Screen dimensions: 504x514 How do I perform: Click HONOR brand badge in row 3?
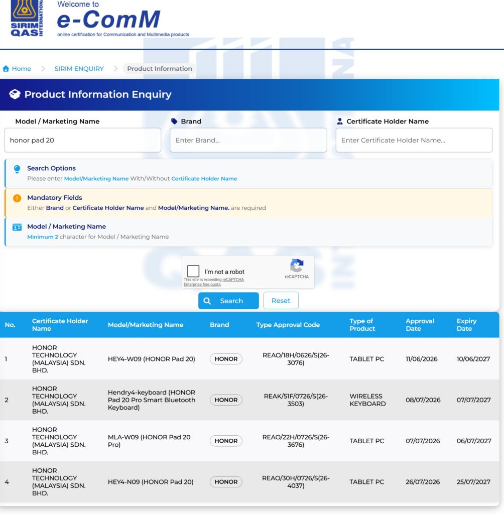(226, 441)
